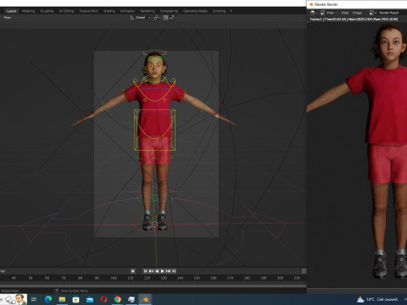The height and width of the screenshot is (305, 407).
Task: Open the Sculpting workspace tab
Action: (x=47, y=11)
